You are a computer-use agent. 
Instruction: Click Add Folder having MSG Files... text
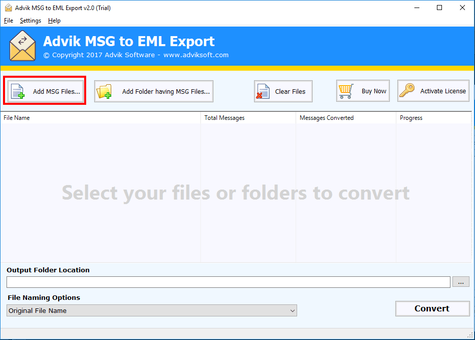pyautogui.click(x=166, y=92)
